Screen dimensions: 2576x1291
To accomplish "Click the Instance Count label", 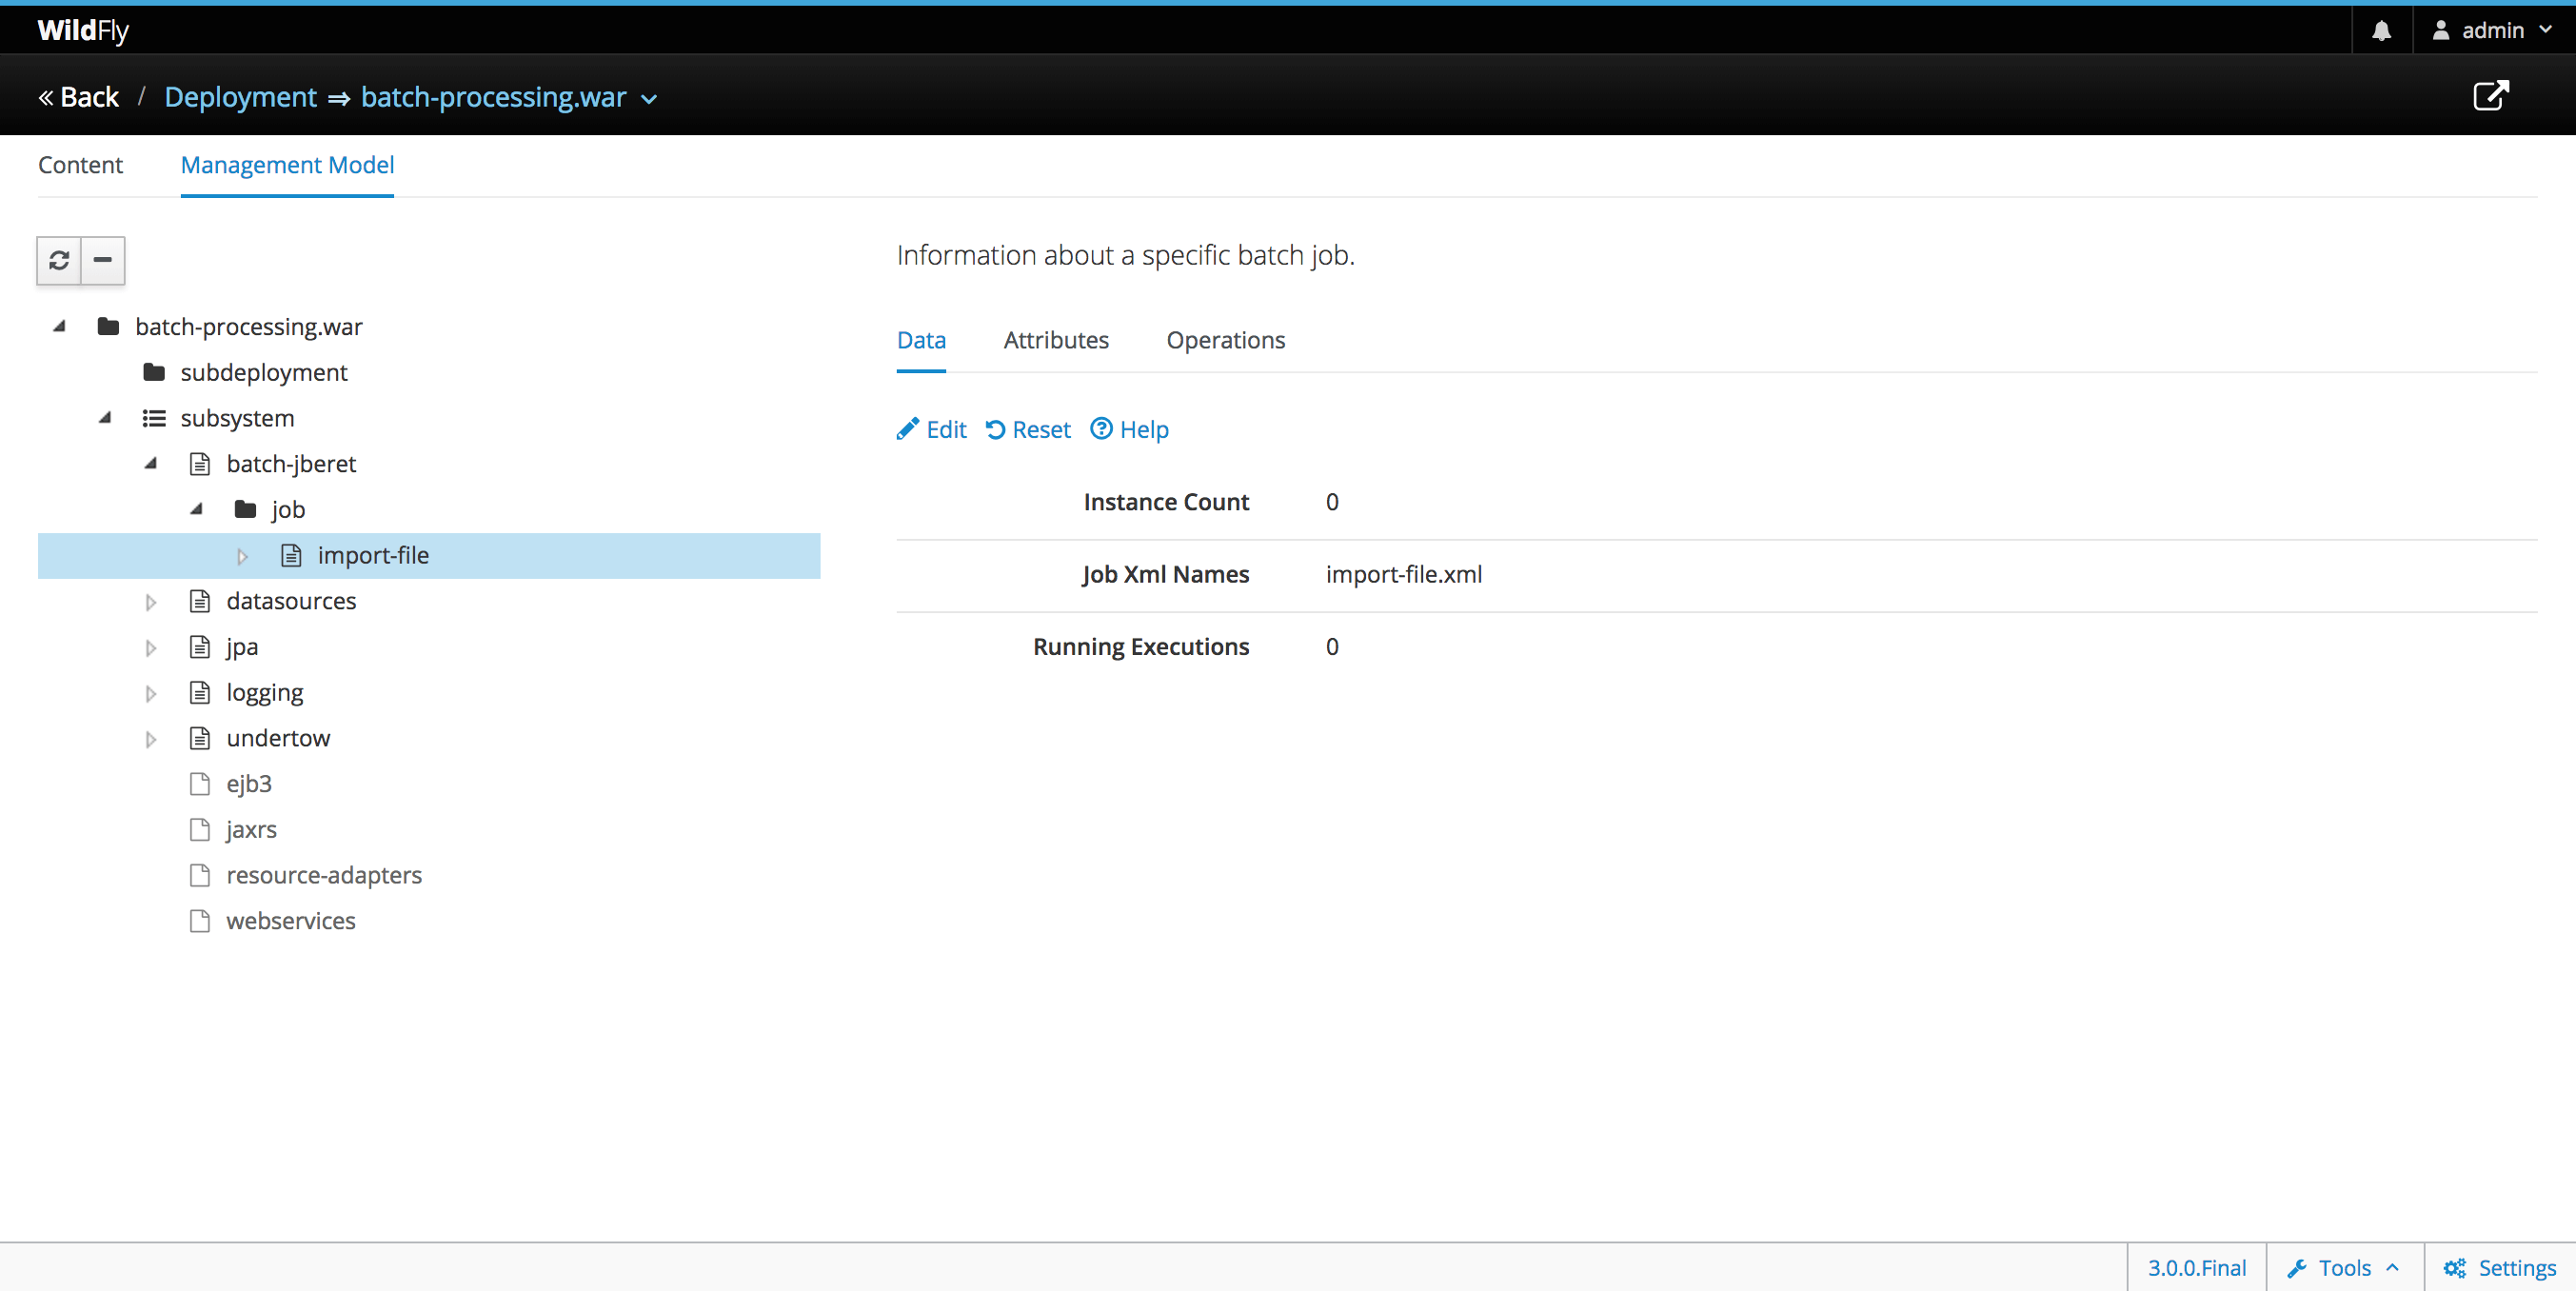I will tap(1166, 502).
